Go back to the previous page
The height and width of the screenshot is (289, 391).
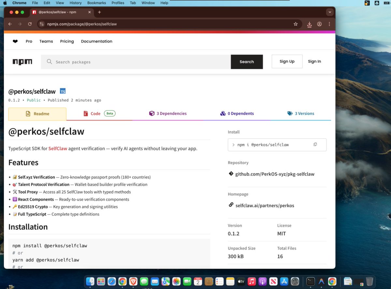pyautogui.click(x=10, y=24)
